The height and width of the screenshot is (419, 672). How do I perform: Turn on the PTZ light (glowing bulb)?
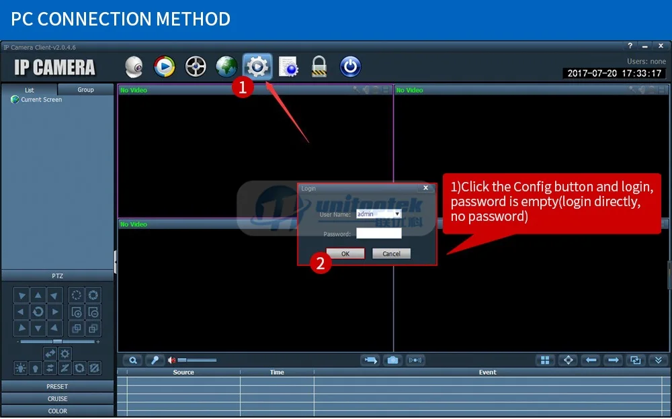pyautogui.click(x=21, y=368)
